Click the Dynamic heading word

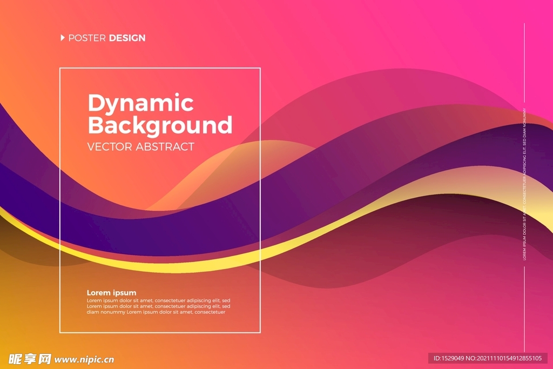140,103
